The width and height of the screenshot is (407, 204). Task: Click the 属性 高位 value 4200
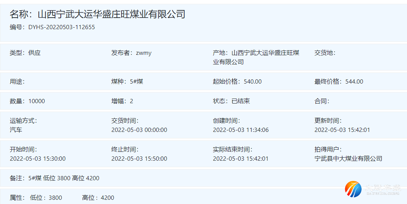tap(107, 198)
